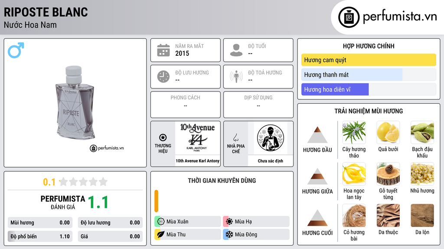Select the Gỗ tuyết tùng note image
Viewport: 444px width, 249px height.
click(388, 174)
